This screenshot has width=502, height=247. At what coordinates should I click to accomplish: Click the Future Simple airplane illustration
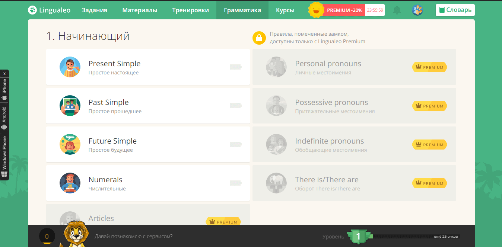coord(70,144)
